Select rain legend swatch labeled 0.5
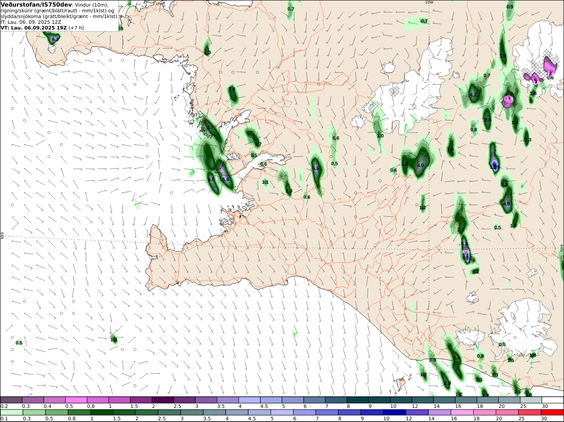Image resolution: width=564 pixels, height=422 pixels. point(56,412)
